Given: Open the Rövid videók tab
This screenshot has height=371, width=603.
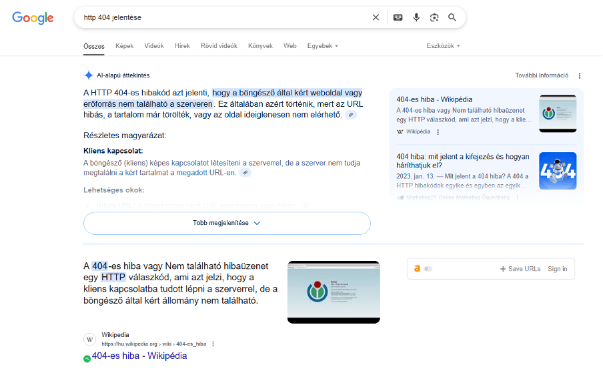Looking at the screenshot, I should [x=219, y=46].
